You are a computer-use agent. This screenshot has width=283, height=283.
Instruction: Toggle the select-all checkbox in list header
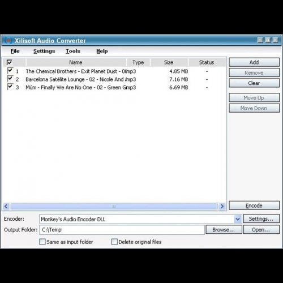click(x=10, y=62)
